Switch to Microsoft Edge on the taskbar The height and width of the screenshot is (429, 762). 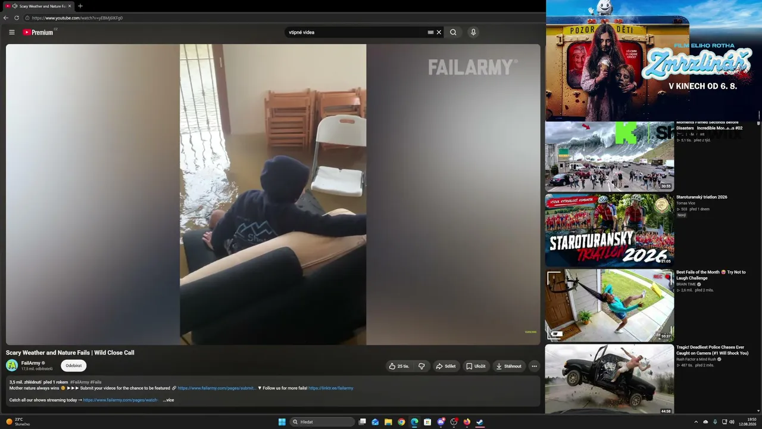tap(414, 422)
